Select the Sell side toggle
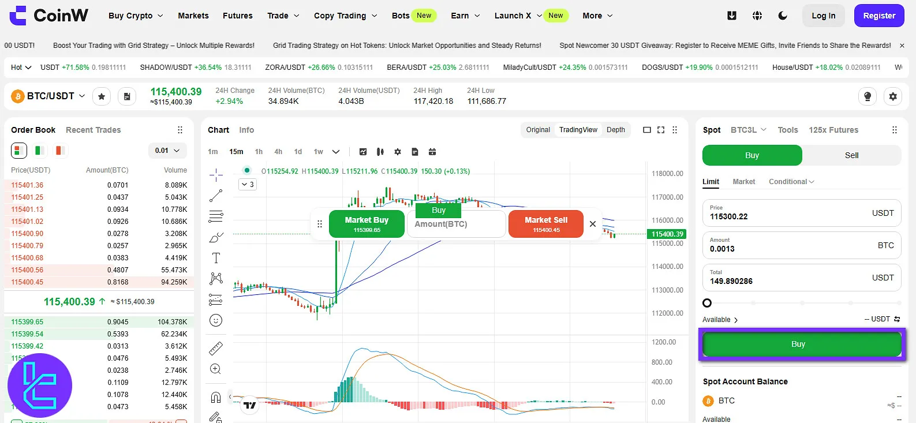916x423 pixels. 851,155
